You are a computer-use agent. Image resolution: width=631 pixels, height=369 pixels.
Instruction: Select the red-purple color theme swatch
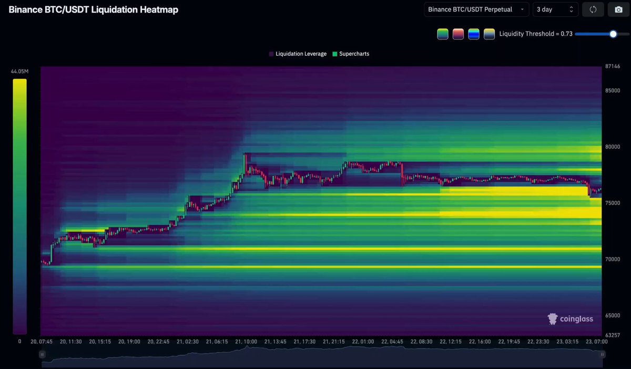coord(458,34)
